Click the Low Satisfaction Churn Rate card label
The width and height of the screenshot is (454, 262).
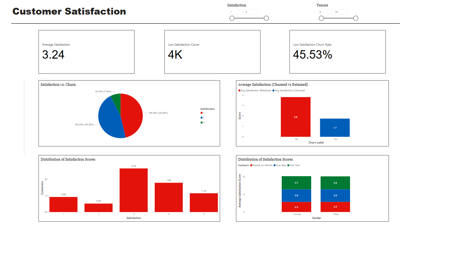[312, 45]
